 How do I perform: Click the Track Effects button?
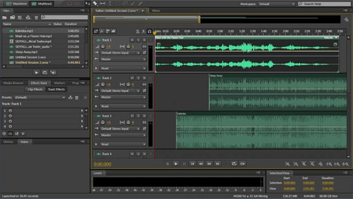(56, 89)
